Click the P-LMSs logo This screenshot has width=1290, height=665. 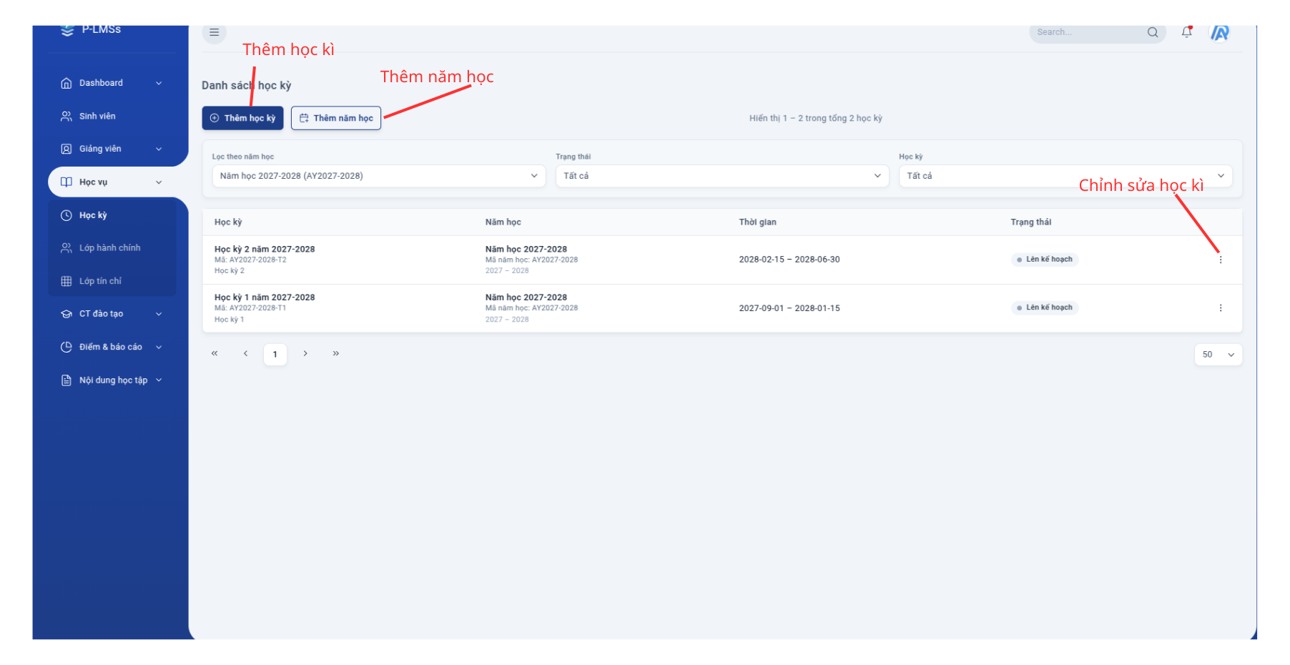click(x=91, y=30)
